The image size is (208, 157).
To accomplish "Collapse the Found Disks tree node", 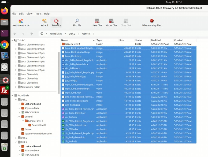I will [x=12, y=95].
